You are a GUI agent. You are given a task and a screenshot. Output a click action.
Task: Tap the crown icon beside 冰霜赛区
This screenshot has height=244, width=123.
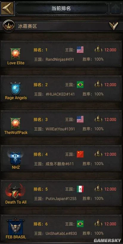pyautogui.click(x=9, y=26)
